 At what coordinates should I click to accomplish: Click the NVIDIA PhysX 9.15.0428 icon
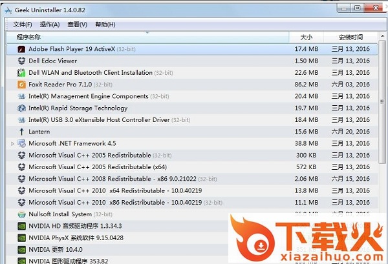[x=21, y=238]
